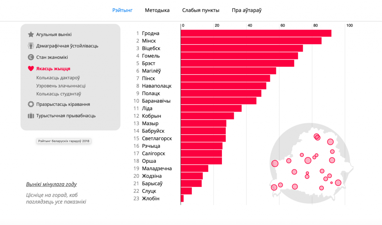The width and height of the screenshot is (382, 225).
Task: Click the Гродна bar in the chart
Action: click(256, 33)
